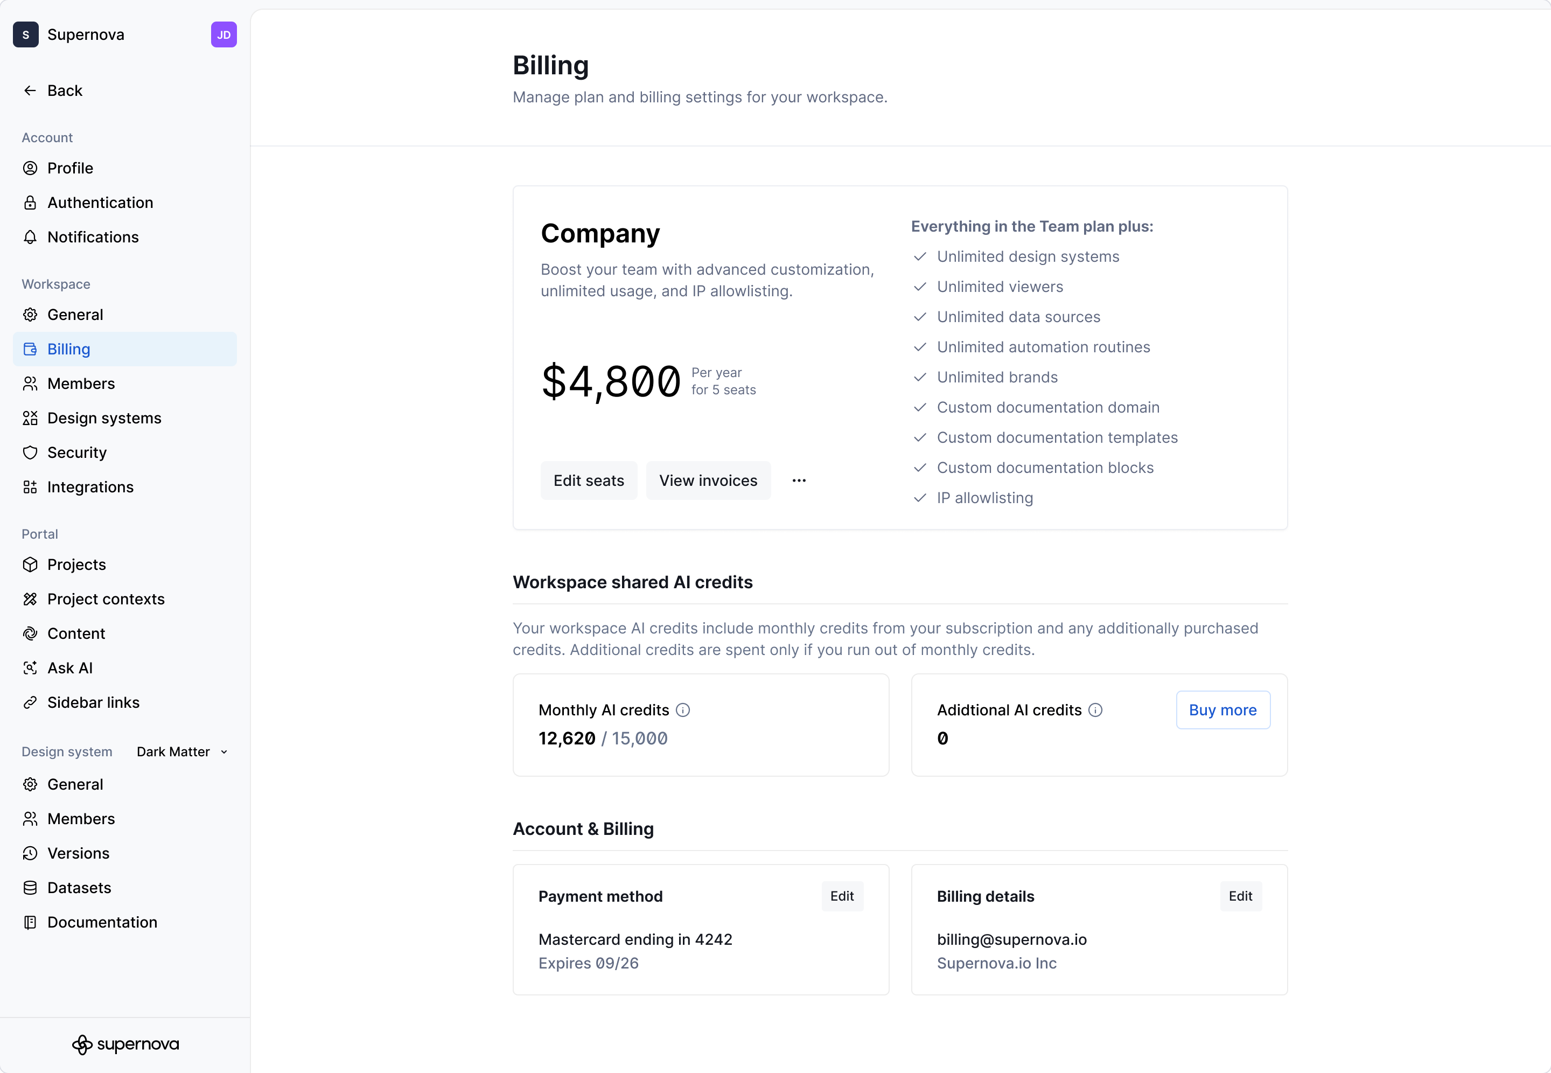This screenshot has width=1551, height=1073.
Task: Open the overflow menu next to View invoices
Action: (798, 480)
